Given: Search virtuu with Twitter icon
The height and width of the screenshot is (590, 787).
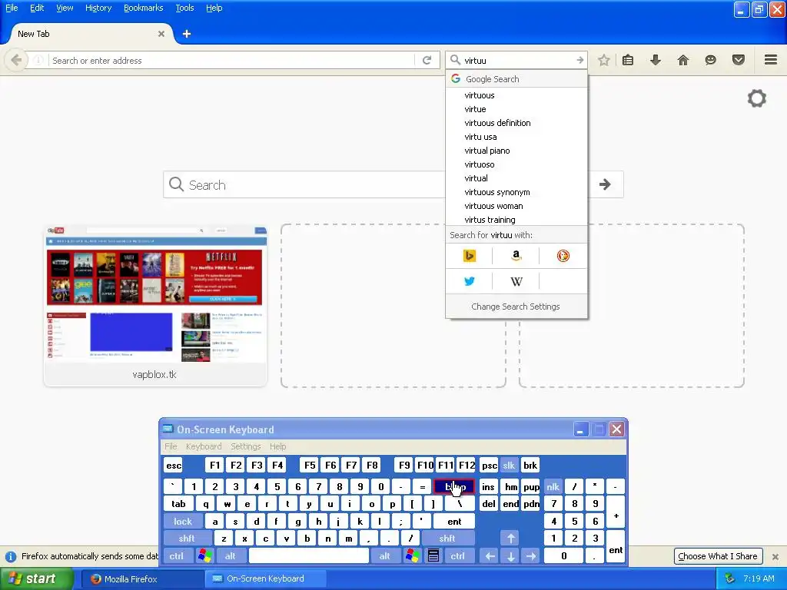Looking at the screenshot, I should (470, 281).
